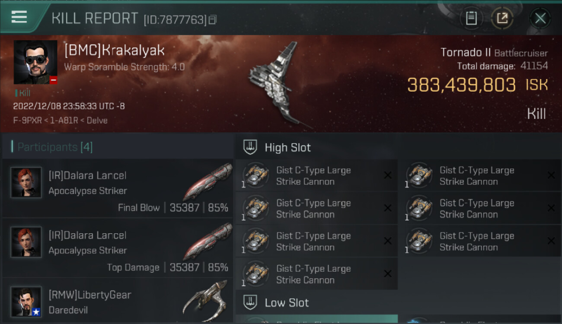Remove last left-column Strike Cannon with X
The height and width of the screenshot is (324, 562).
tap(388, 273)
